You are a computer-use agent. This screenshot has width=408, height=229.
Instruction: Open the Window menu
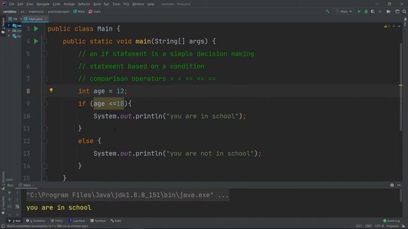point(138,4)
